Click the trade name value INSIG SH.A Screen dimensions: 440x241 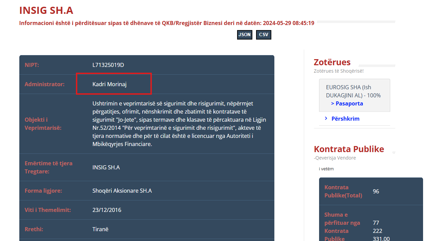106,167
